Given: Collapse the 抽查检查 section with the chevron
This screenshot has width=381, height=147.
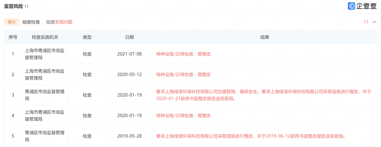Looking at the screenshot, I should [x=374, y=22].
